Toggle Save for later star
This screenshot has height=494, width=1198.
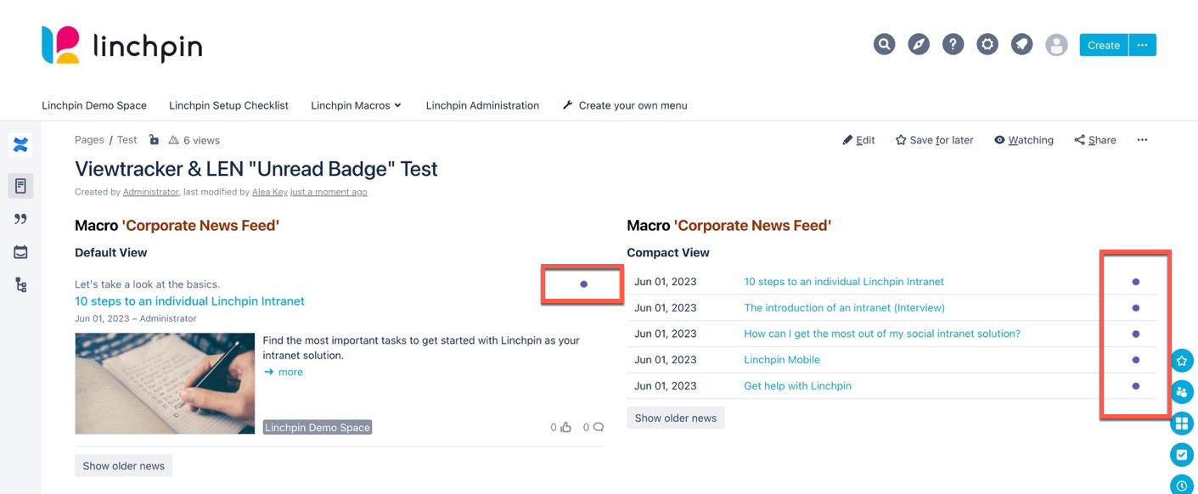(x=934, y=140)
